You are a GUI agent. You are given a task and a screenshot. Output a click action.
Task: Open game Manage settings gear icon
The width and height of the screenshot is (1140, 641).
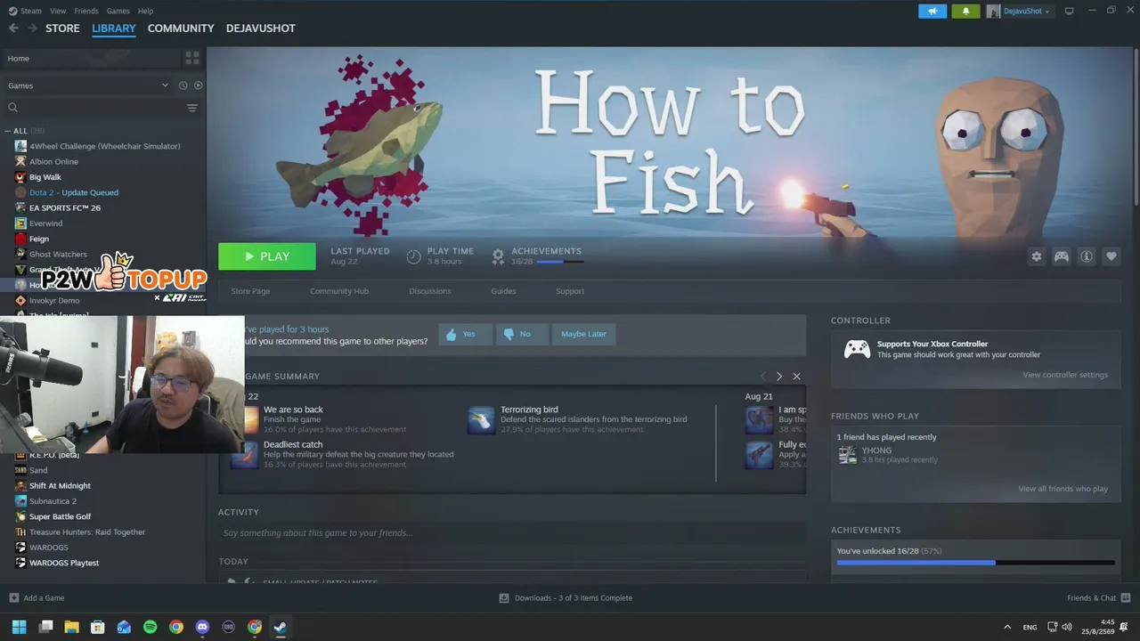coord(1037,256)
